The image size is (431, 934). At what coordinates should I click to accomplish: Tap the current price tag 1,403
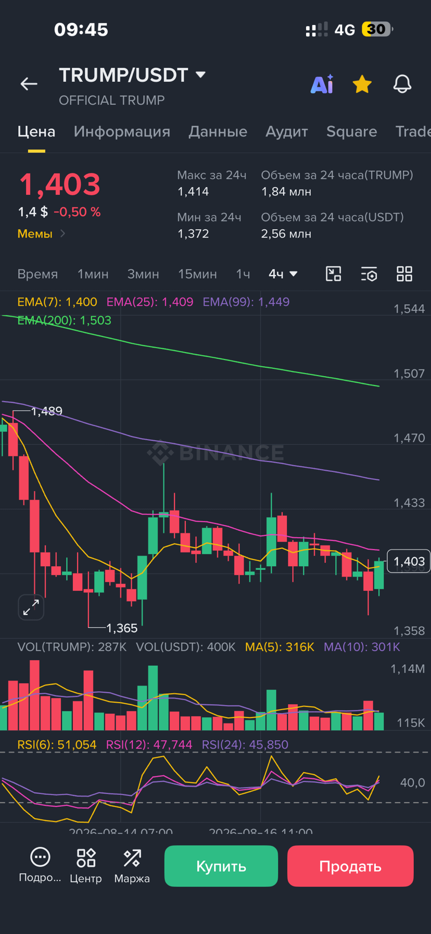pyautogui.click(x=409, y=561)
